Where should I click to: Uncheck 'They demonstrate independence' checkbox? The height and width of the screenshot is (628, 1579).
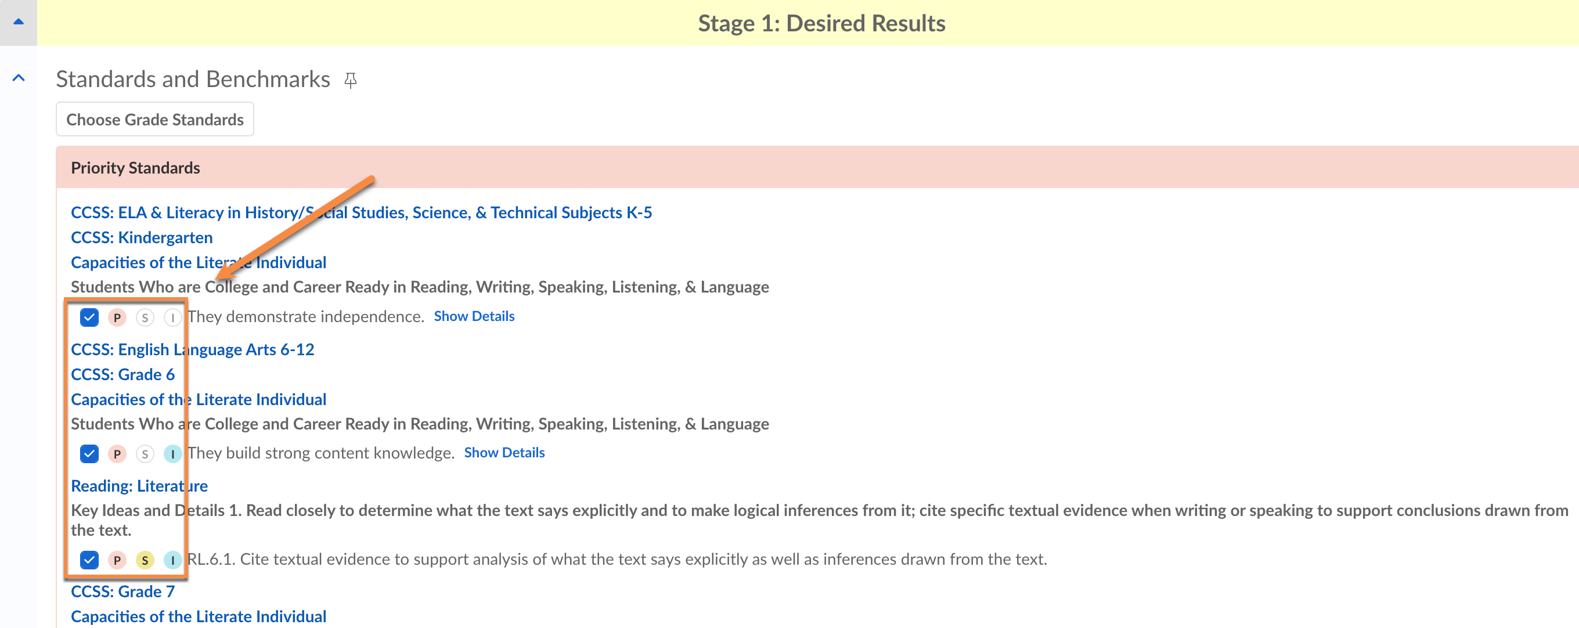tap(89, 317)
